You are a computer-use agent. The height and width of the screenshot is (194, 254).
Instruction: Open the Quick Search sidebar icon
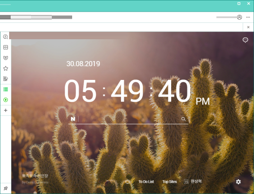tap(6, 37)
